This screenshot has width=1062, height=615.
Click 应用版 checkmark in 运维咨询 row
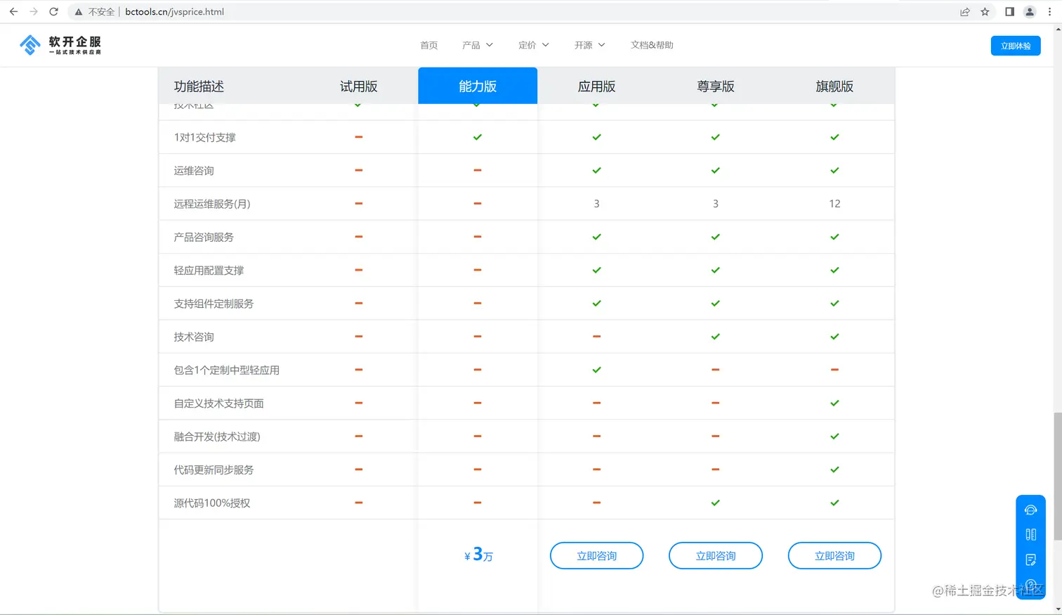(x=596, y=170)
